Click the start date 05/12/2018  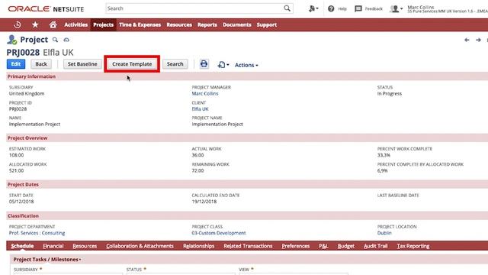[21, 202]
